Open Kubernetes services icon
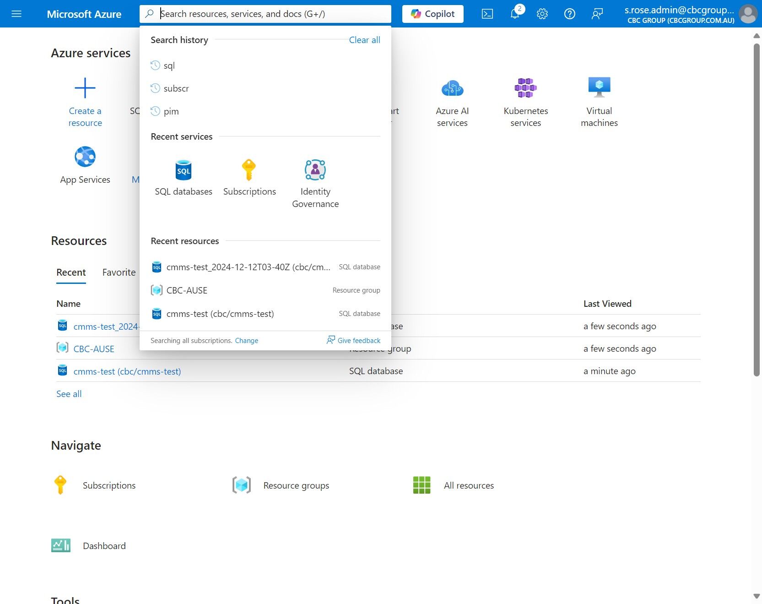The width and height of the screenshot is (762, 604). [526, 88]
